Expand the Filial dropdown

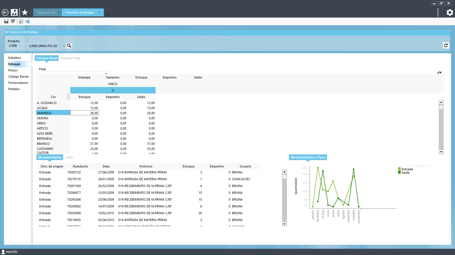point(106,73)
